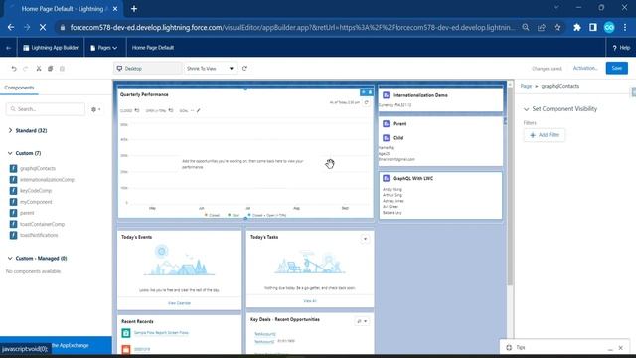This screenshot has height=358, width=636.
Task: Open Help with question mark
Action: [621, 48]
